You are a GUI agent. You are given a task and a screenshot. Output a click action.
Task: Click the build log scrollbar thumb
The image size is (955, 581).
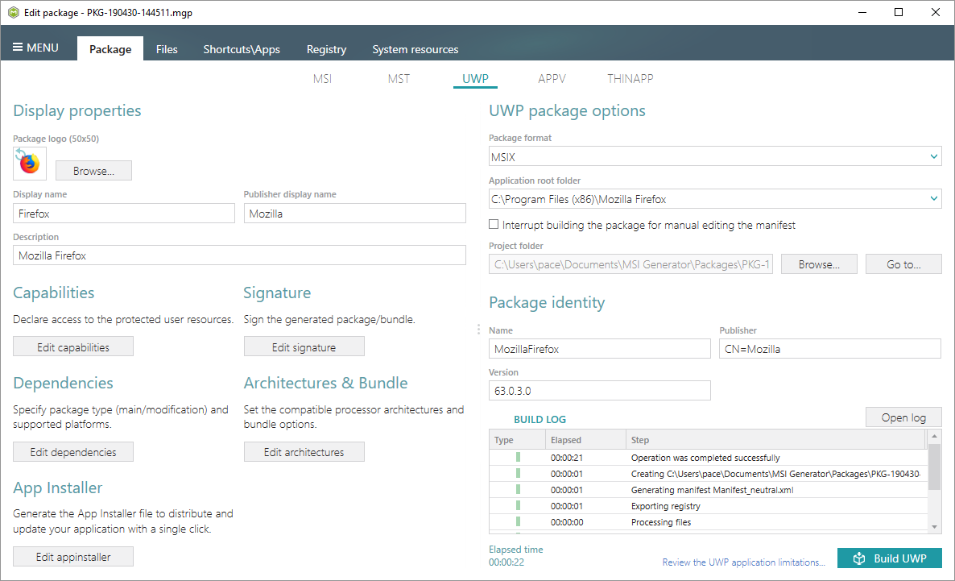tap(934, 467)
